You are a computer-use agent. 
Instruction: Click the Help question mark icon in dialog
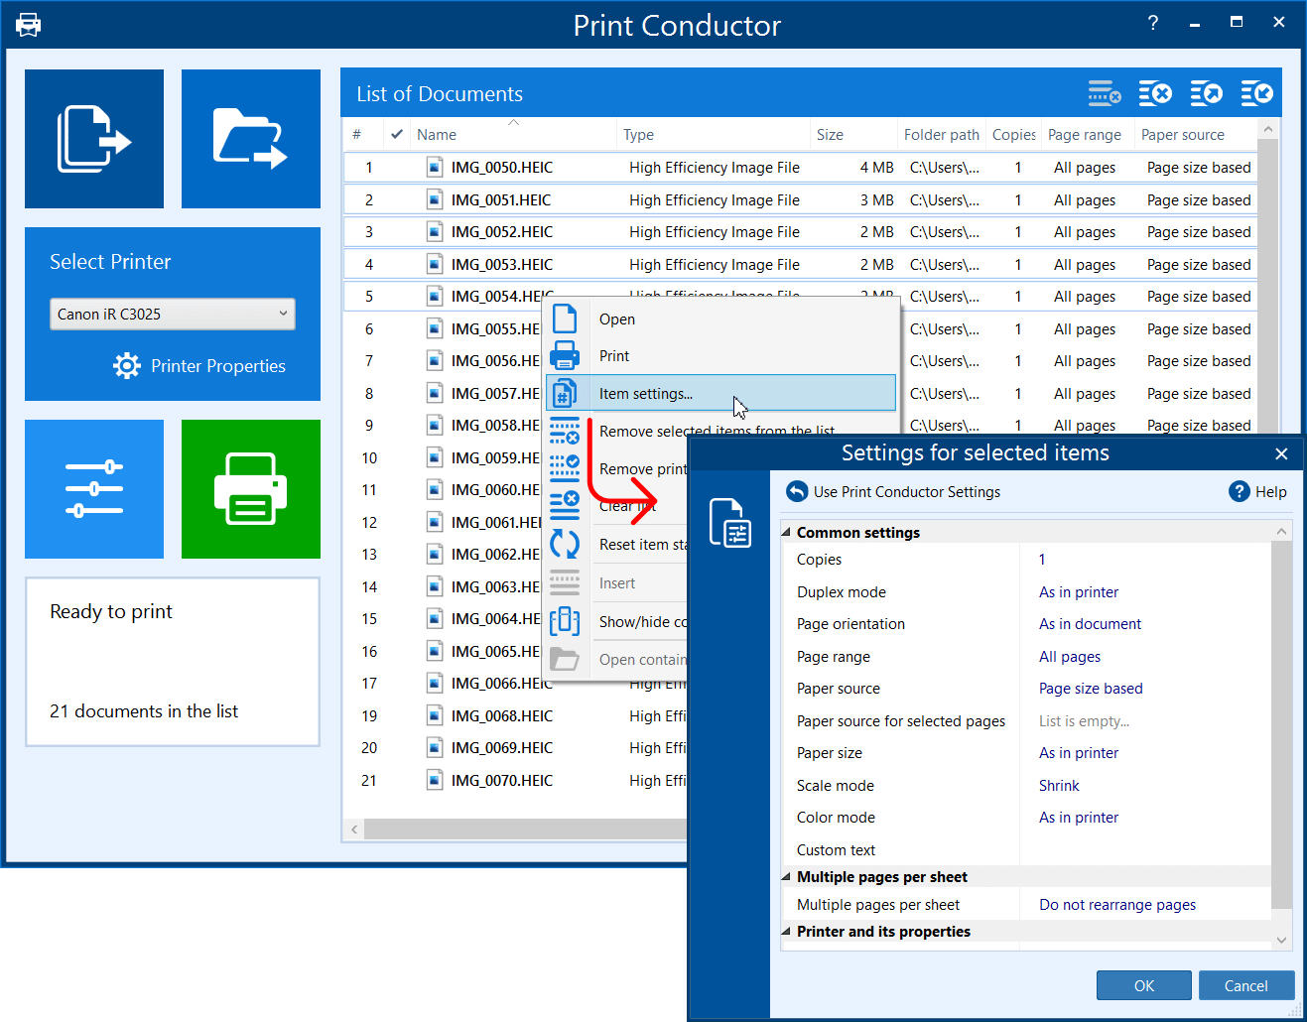click(1239, 491)
